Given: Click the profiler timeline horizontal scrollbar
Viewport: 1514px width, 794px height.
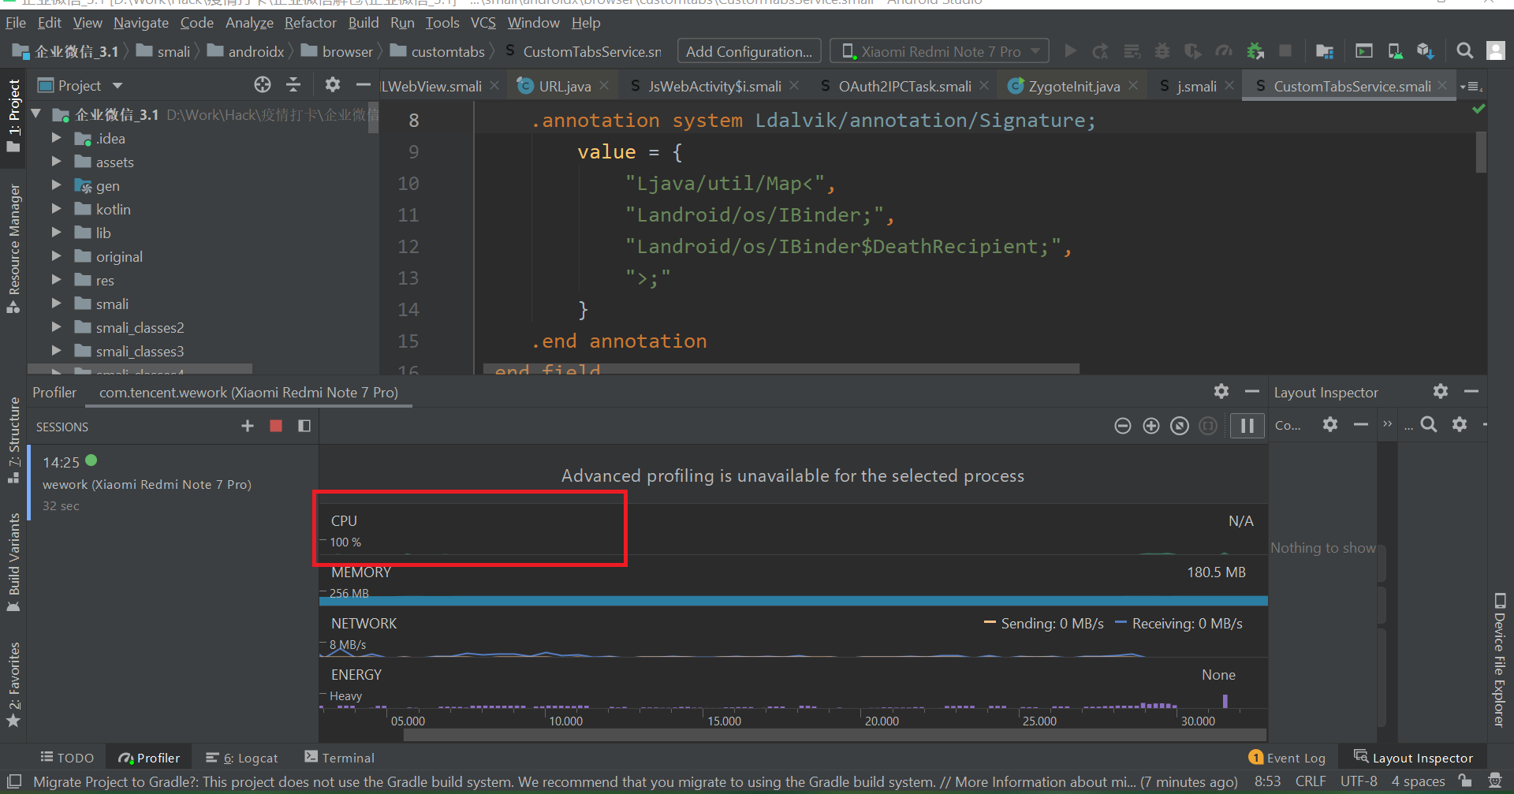Looking at the screenshot, I should 834,735.
